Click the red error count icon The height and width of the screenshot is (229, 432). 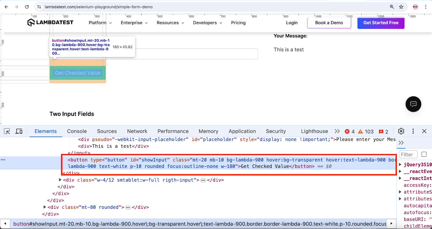pos(347,131)
